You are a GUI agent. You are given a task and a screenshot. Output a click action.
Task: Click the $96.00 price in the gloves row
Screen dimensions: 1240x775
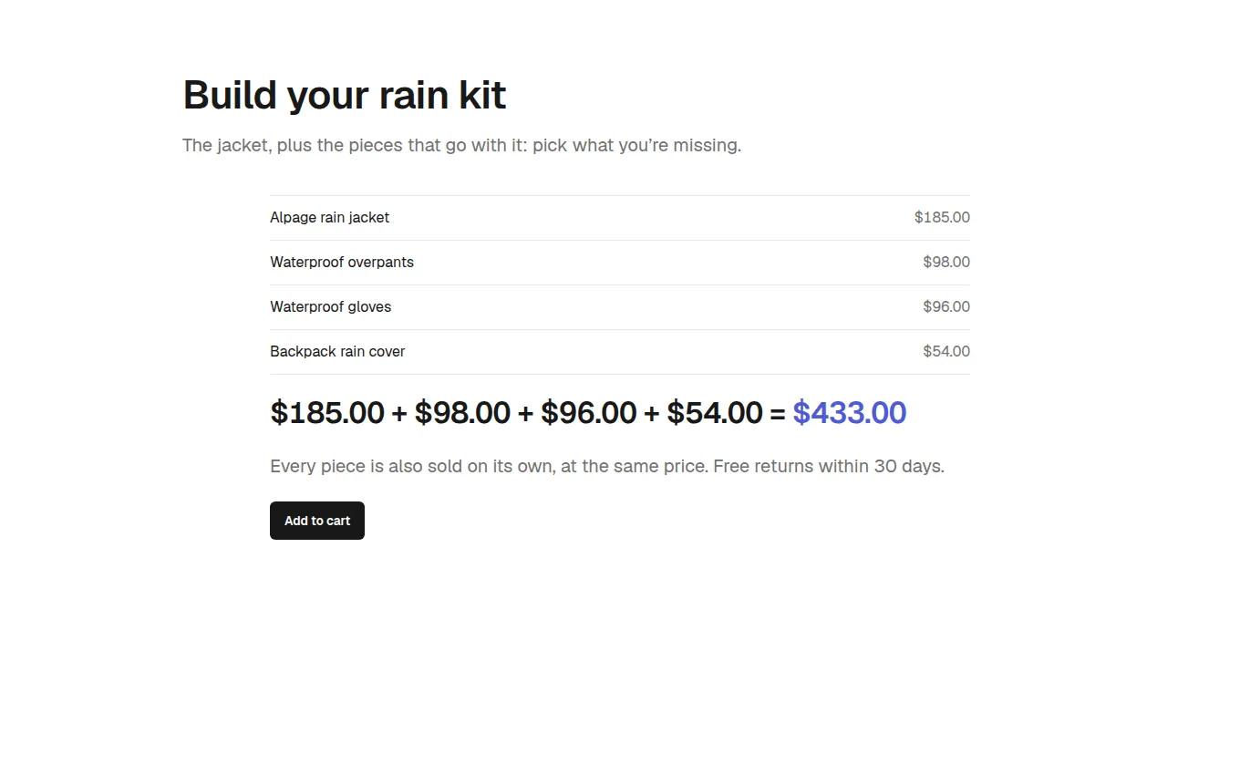pyautogui.click(x=946, y=307)
